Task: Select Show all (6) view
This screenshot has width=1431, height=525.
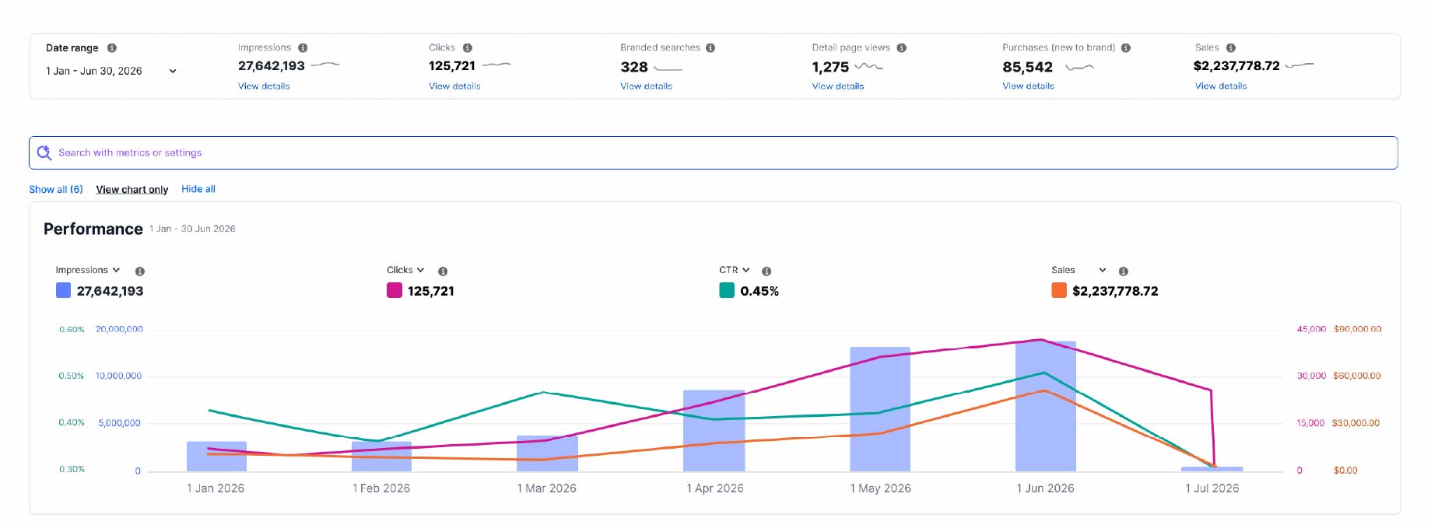Action: pos(56,189)
